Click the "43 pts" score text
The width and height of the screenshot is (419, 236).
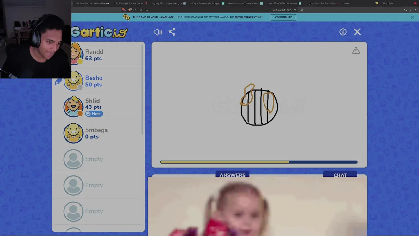point(93,107)
